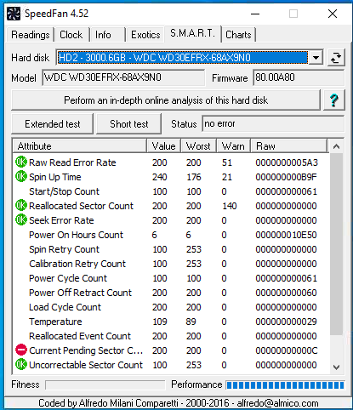Click the Performance progress bar

point(285,385)
